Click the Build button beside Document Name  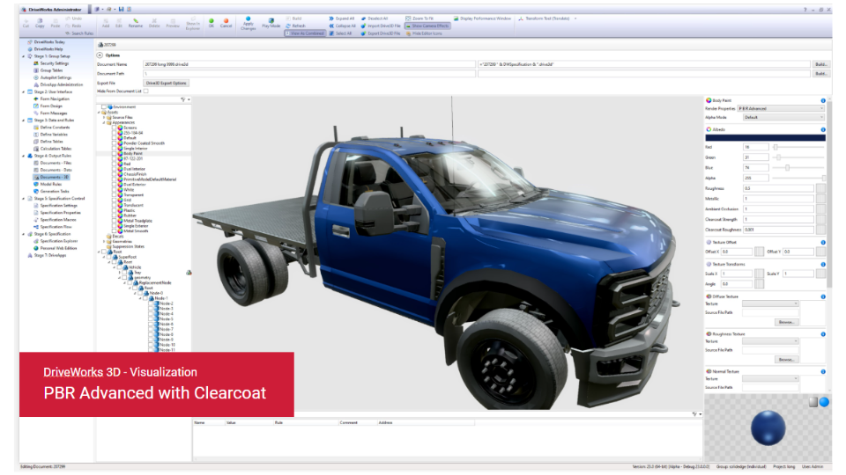[x=820, y=64]
